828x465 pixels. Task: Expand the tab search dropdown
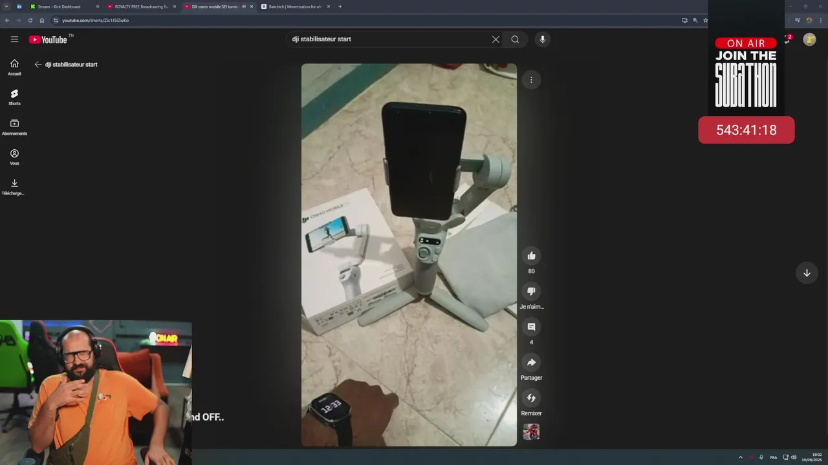coord(6,6)
